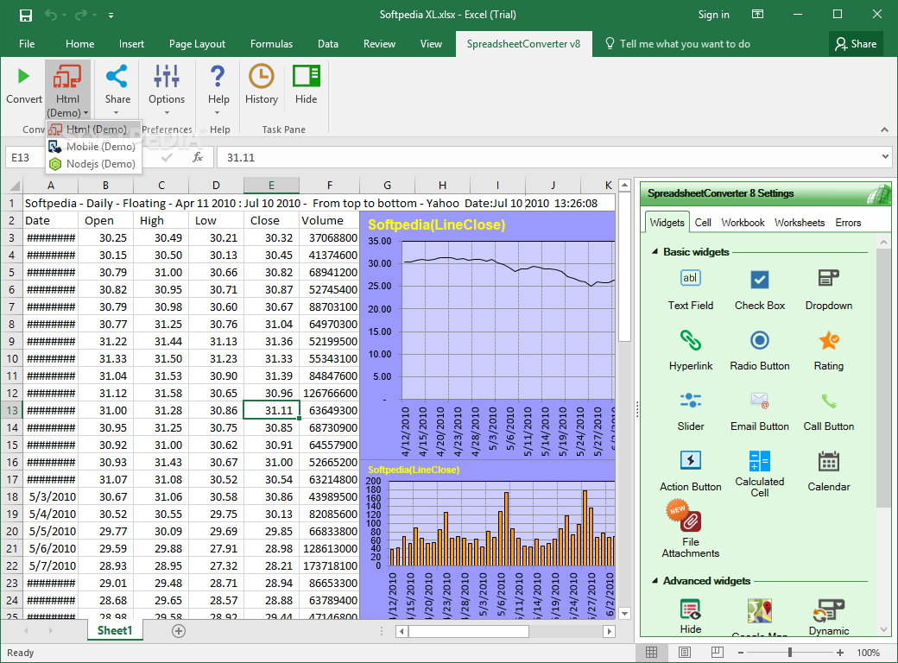Screen dimensions: 898x663
Task: Click the Hide task pane icon
Action: click(x=307, y=76)
